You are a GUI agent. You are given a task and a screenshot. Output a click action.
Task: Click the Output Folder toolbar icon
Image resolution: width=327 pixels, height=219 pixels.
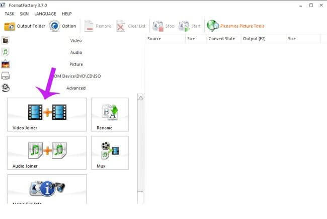point(10,26)
